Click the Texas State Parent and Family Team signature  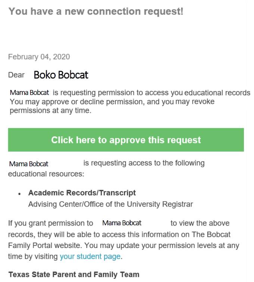(74, 275)
